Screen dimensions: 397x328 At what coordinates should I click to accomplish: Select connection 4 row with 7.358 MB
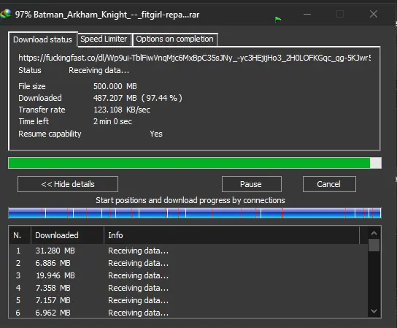(188, 288)
